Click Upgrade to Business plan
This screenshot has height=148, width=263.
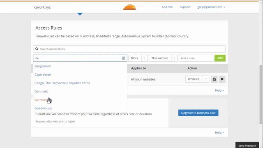pyautogui.click(x=198, y=113)
